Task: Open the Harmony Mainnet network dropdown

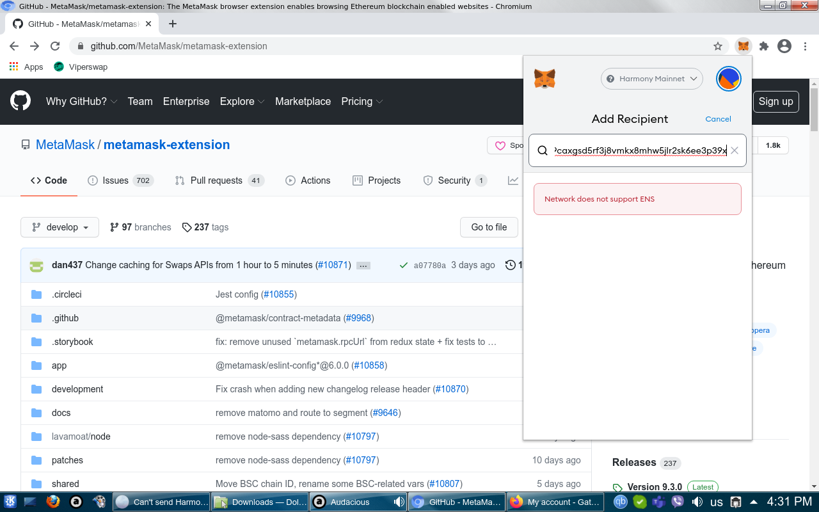Action: click(x=652, y=79)
